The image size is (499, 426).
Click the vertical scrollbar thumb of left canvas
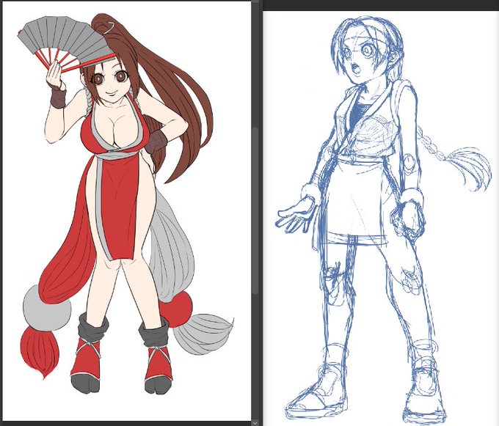click(255, 211)
